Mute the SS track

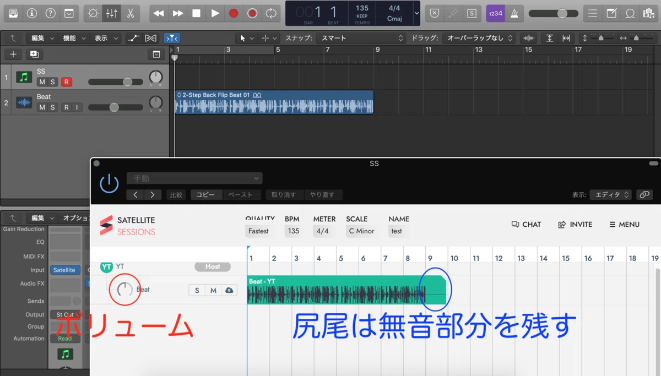tap(42, 82)
